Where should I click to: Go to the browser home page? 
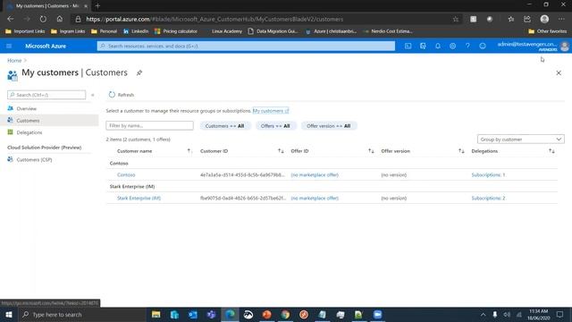click(x=60, y=19)
